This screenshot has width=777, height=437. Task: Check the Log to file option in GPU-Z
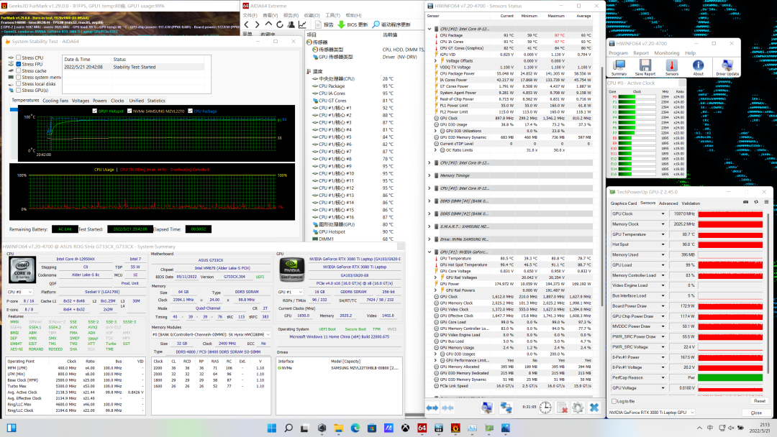(613, 401)
